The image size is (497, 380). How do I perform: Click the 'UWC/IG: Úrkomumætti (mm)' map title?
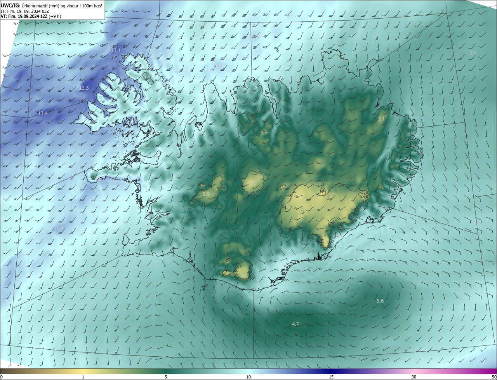tap(52, 5)
